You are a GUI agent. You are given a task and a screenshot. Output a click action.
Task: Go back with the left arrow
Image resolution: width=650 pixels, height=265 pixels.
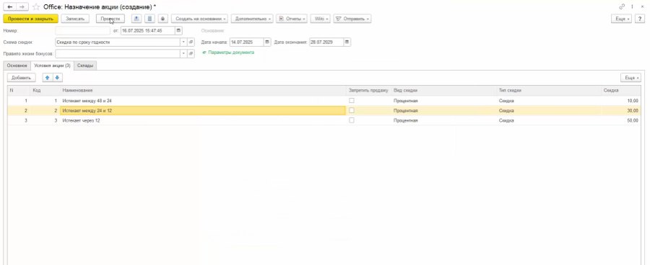[10, 7]
